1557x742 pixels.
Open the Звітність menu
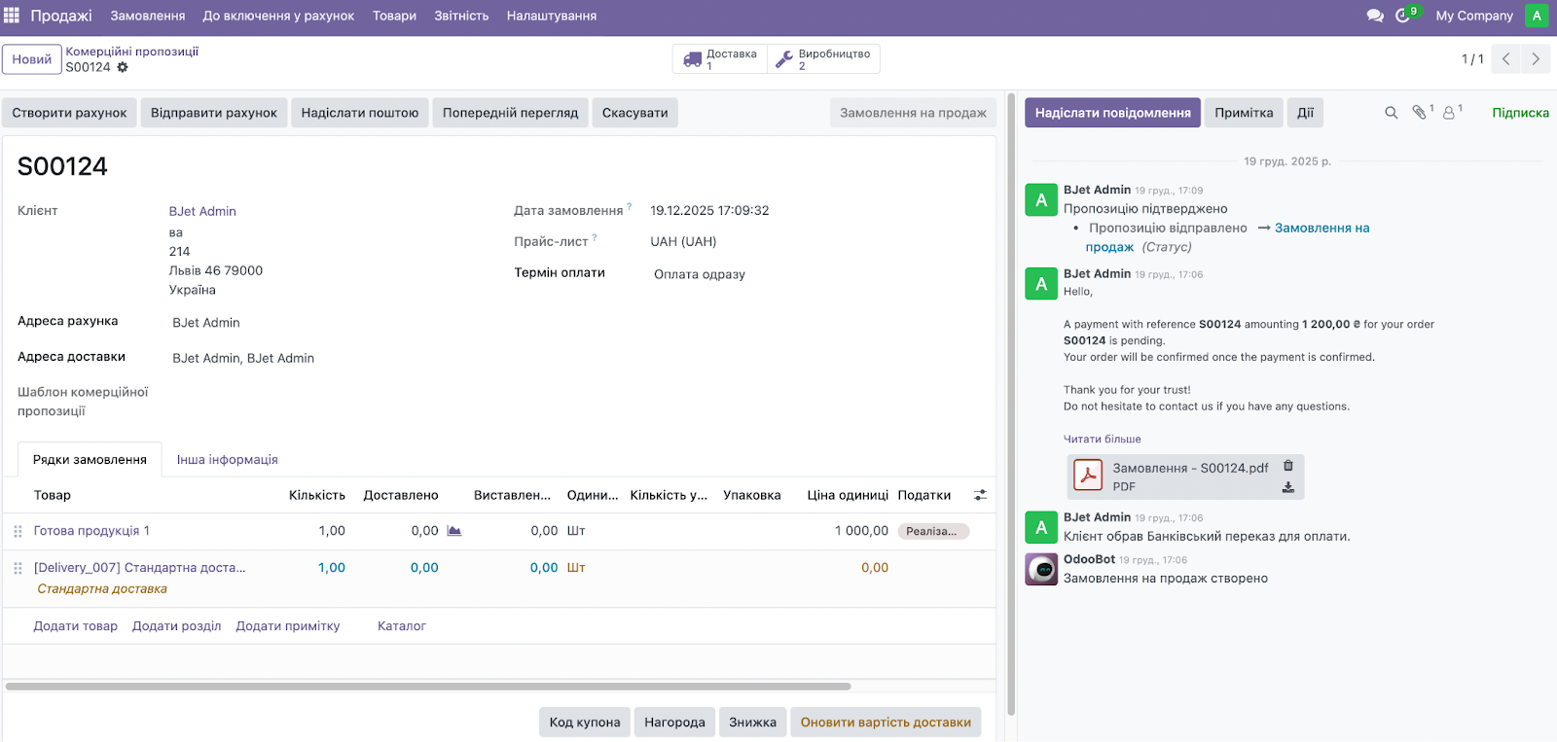click(x=461, y=16)
